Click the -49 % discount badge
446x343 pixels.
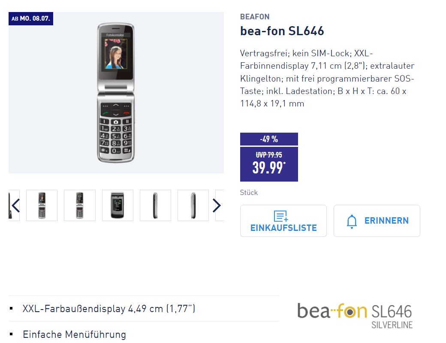click(269, 139)
